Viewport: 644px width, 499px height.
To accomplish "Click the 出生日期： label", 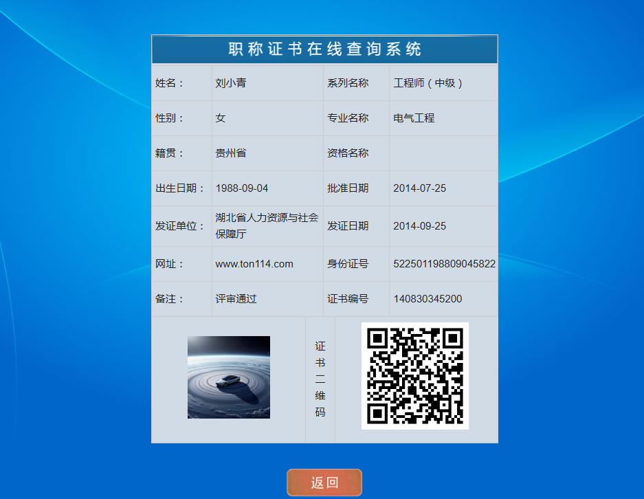I will 179,188.
